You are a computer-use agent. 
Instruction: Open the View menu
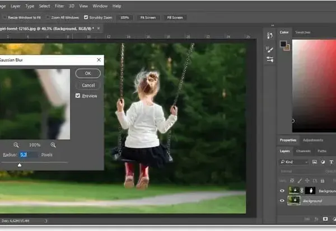(83, 6)
